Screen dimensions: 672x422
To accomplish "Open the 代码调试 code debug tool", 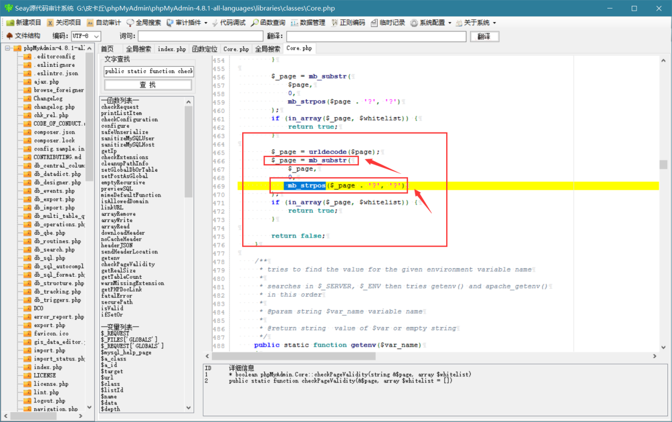I will (x=229, y=23).
